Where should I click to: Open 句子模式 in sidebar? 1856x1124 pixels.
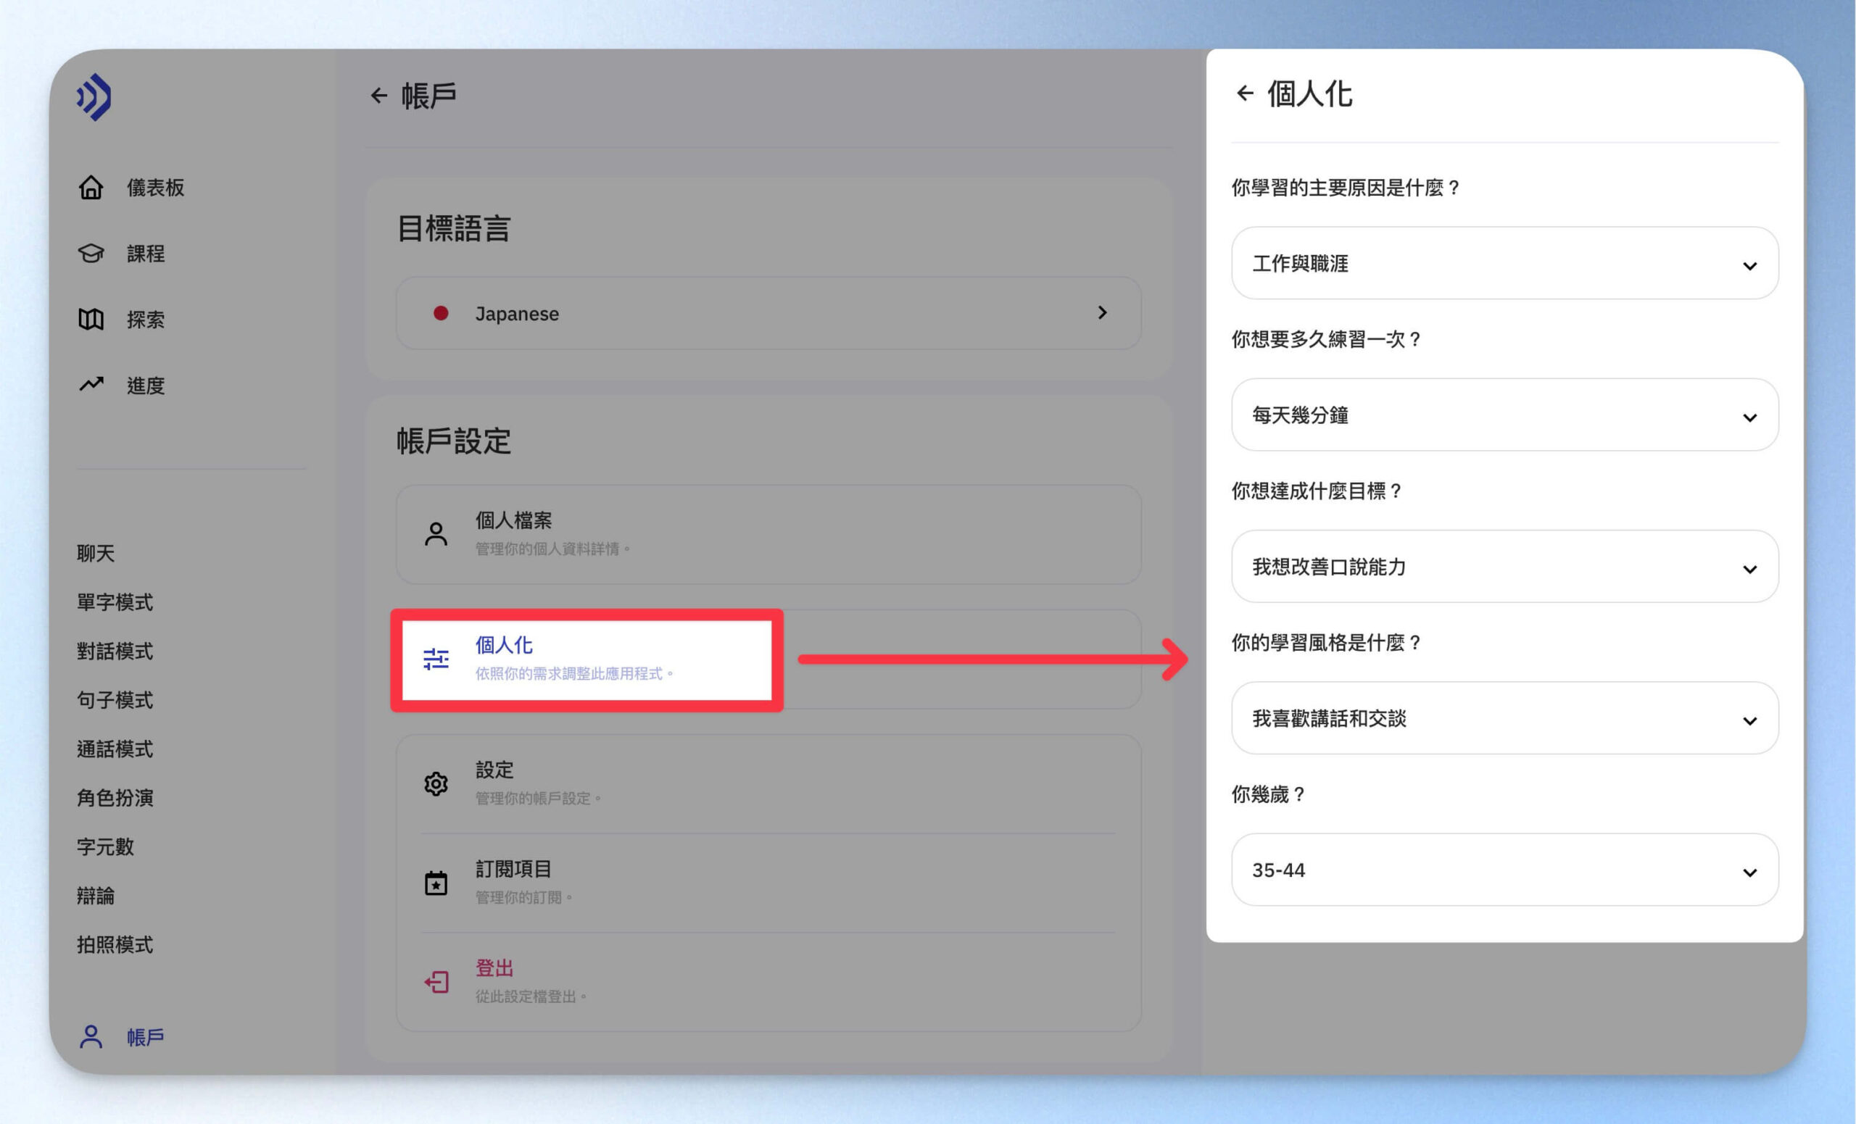click(115, 700)
